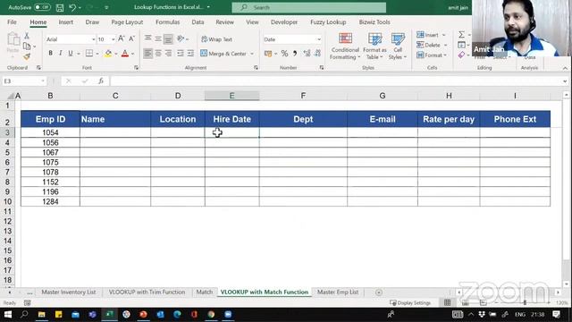Click the Clear eraser icon
572x322 pixels.
[x=461, y=55]
